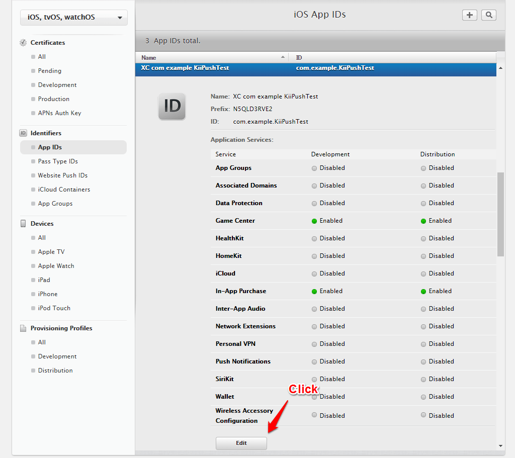515x458 pixels.
Task: Click the Devices heading
Action: point(42,224)
